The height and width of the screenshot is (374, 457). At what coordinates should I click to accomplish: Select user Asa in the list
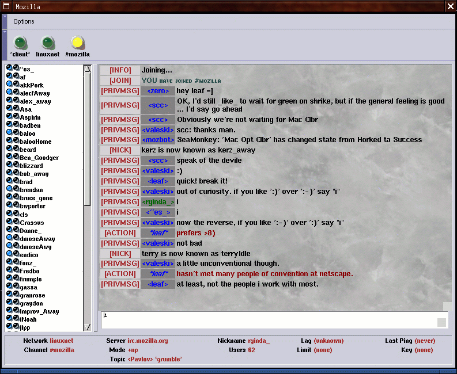pyautogui.click(x=26, y=109)
